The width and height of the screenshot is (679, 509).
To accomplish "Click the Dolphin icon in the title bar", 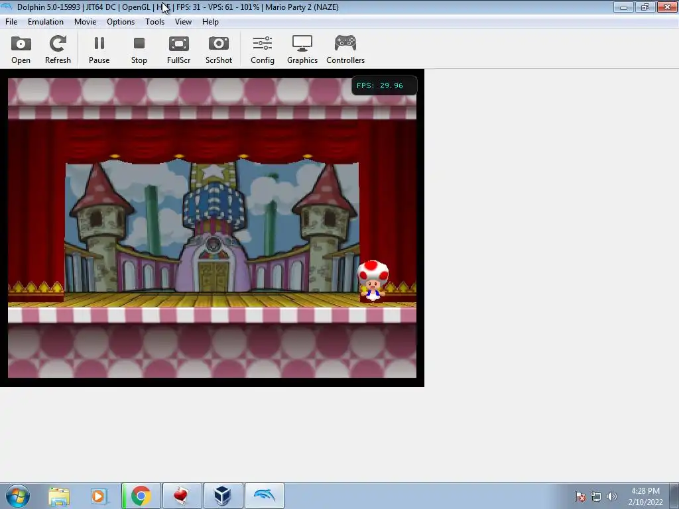I will (7, 7).
